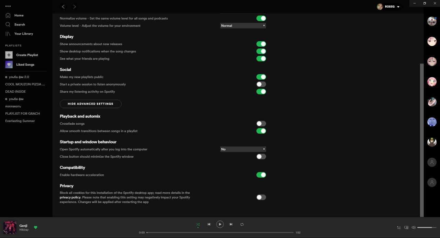Toggle repeat mode
This screenshot has height=238, width=440.
pos(242,224)
